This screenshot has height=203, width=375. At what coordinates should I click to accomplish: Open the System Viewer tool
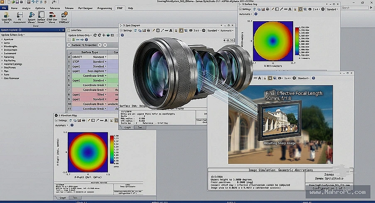(31, 18)
